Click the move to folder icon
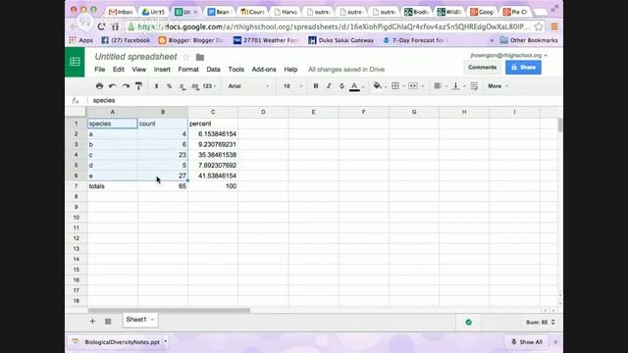Screen dimensions: 628x353 click(x=200, y=57)
